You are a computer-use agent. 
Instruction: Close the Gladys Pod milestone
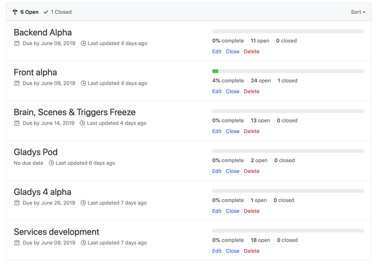tap(232, 171)
